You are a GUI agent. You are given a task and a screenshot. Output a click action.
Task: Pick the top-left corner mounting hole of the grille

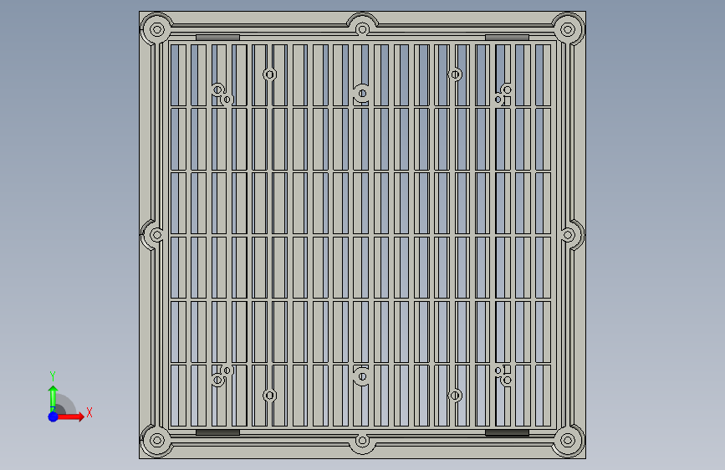157,30
